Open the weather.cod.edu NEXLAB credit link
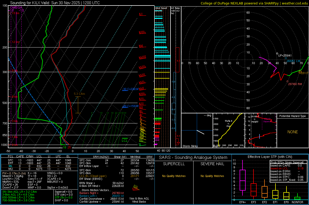 (x=254, y=3)
